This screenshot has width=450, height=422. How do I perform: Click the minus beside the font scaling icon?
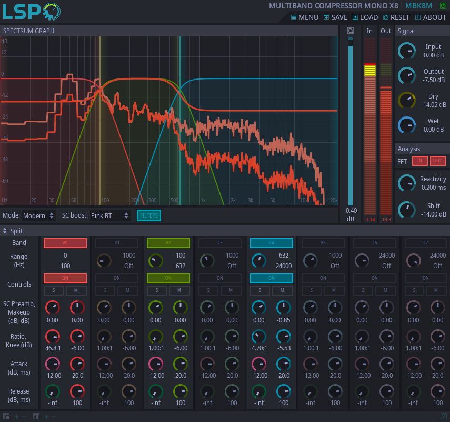[x=53, y=417]
